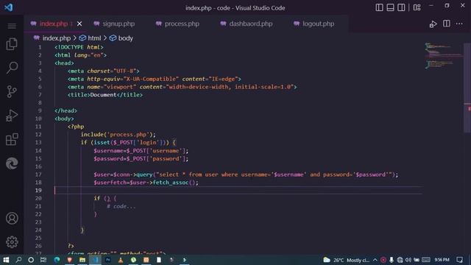Click the <!DOCTYPE html> line
Image resolution: width=471 pixels, height=265 pixels.
tap(79, 47)
